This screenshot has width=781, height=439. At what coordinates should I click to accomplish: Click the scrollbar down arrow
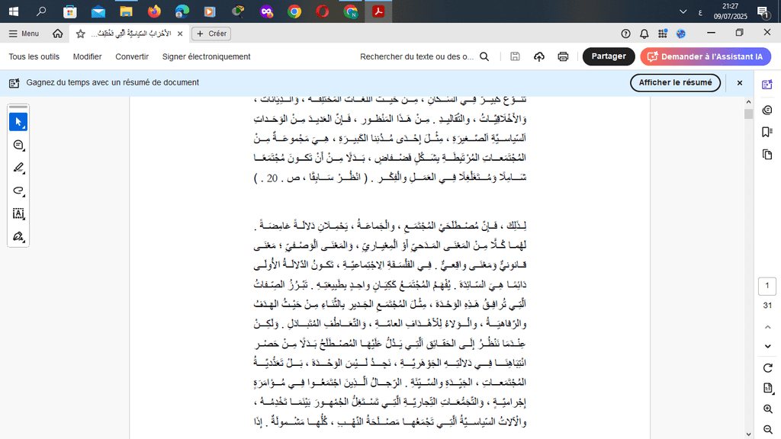749,434
